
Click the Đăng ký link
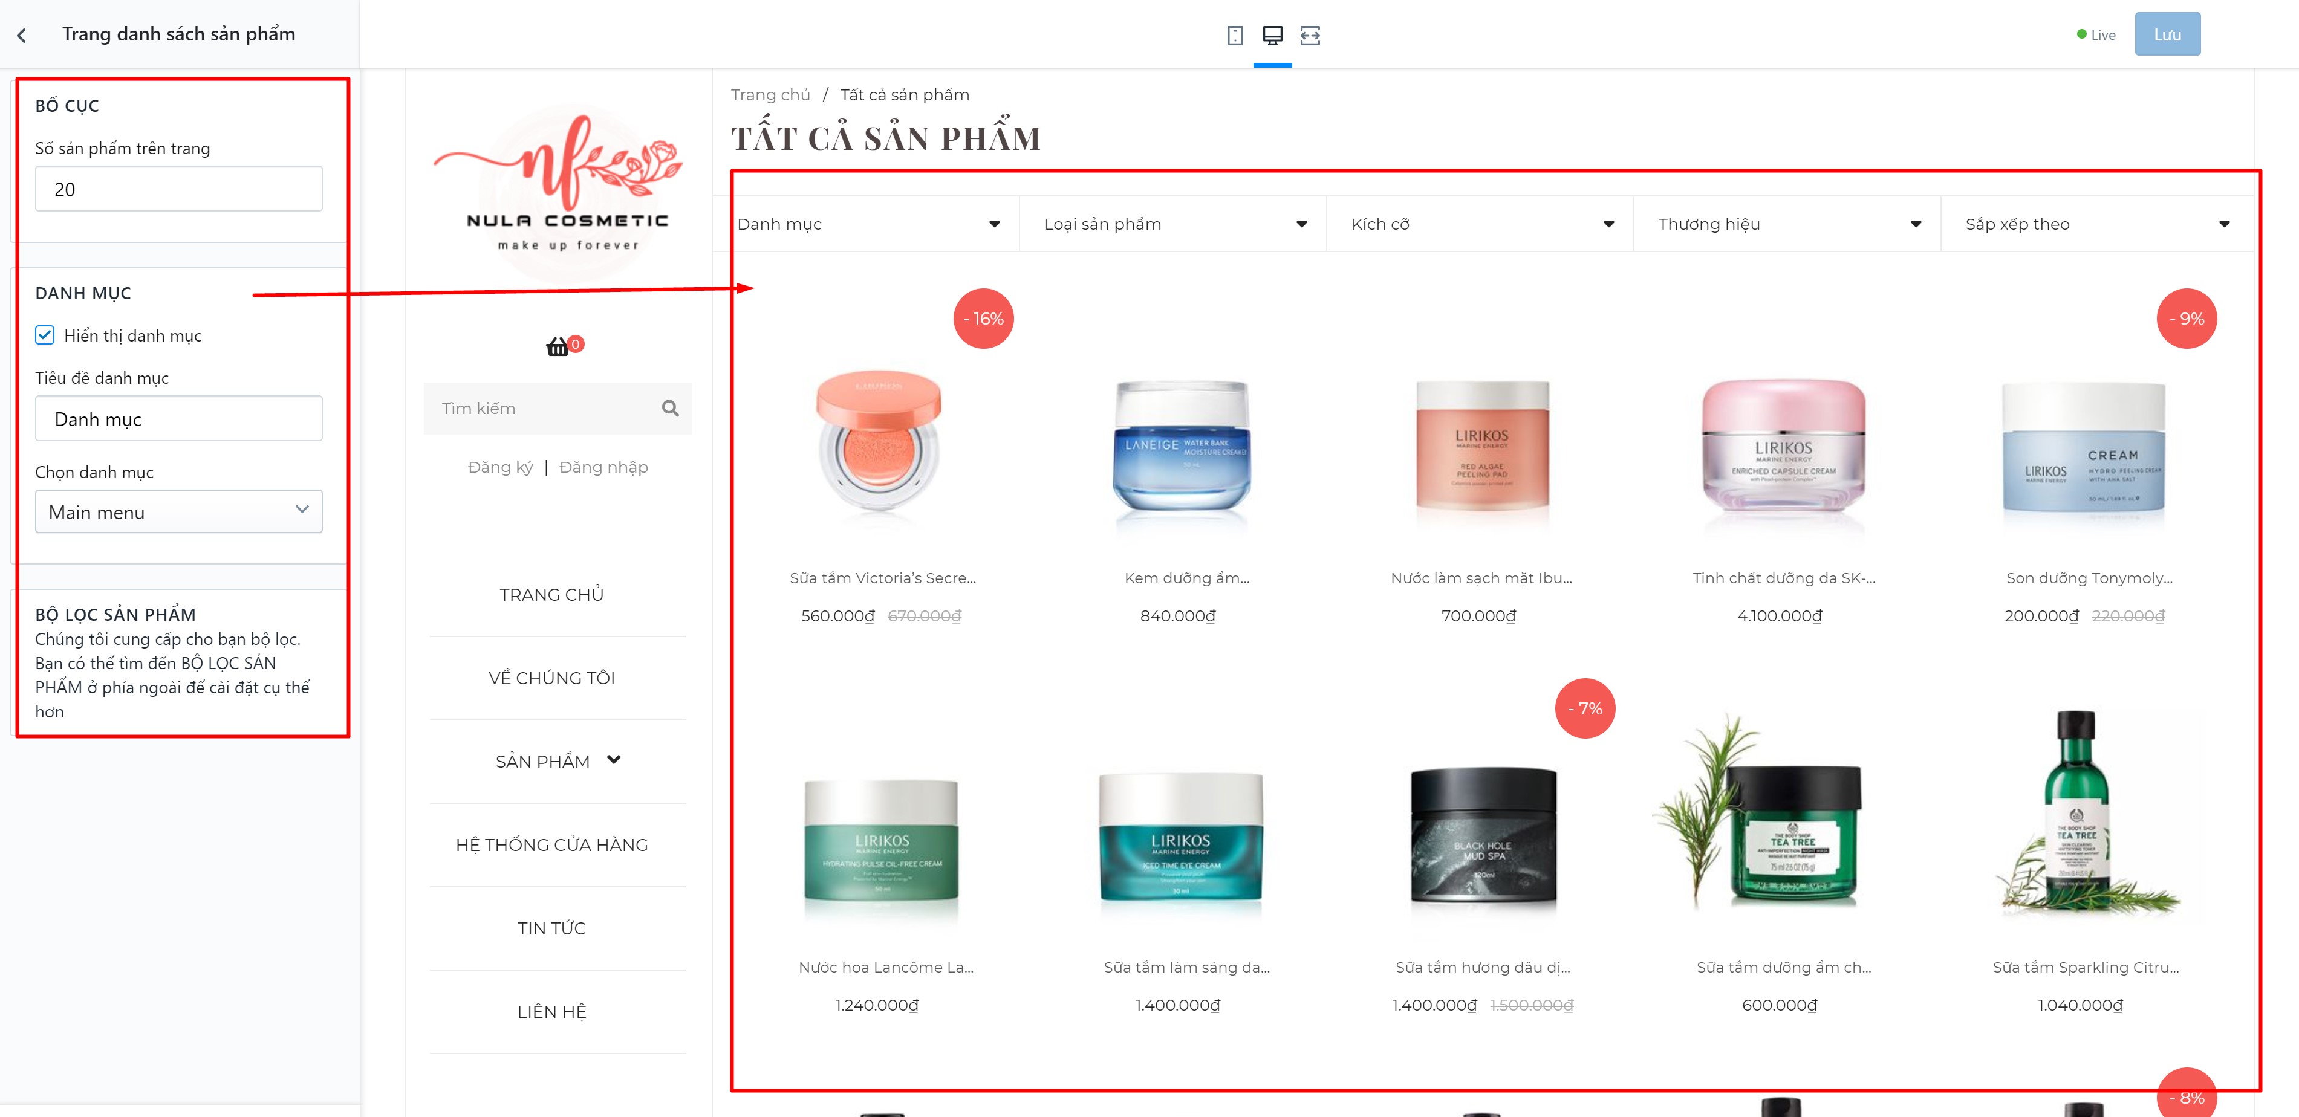tap(500, 467)
